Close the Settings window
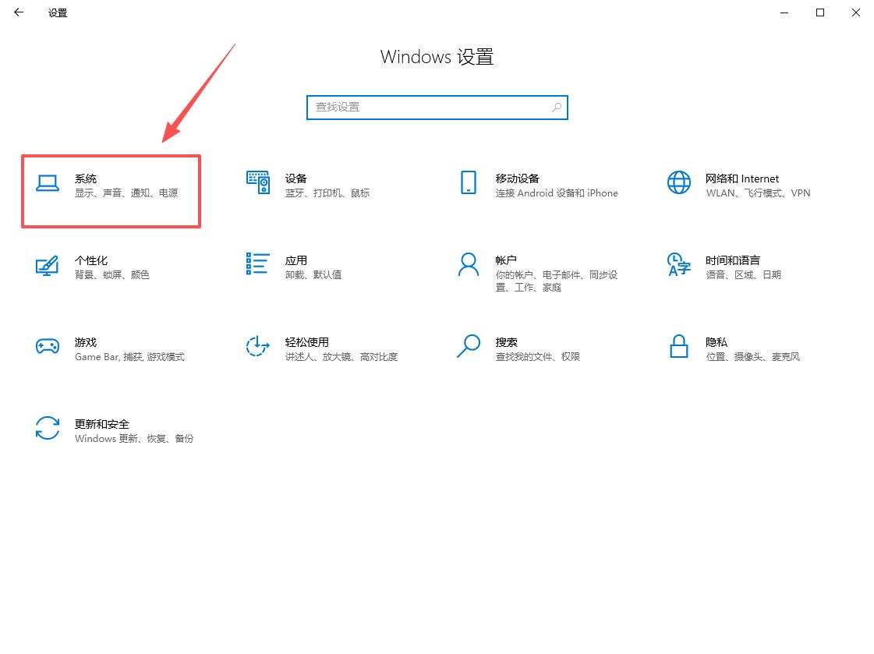The width and height of the screenshot is (874, 654). [x=855, y=12]
